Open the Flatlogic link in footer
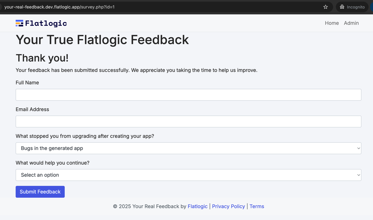This screenshot has width=373, height=220. tap(198, 206)
